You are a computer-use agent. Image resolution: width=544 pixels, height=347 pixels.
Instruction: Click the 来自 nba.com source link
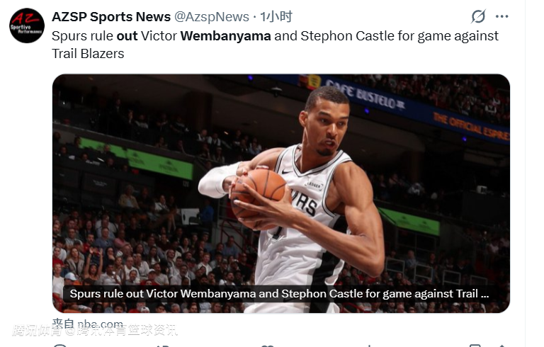pyautogui.click(x=87, y=324)
